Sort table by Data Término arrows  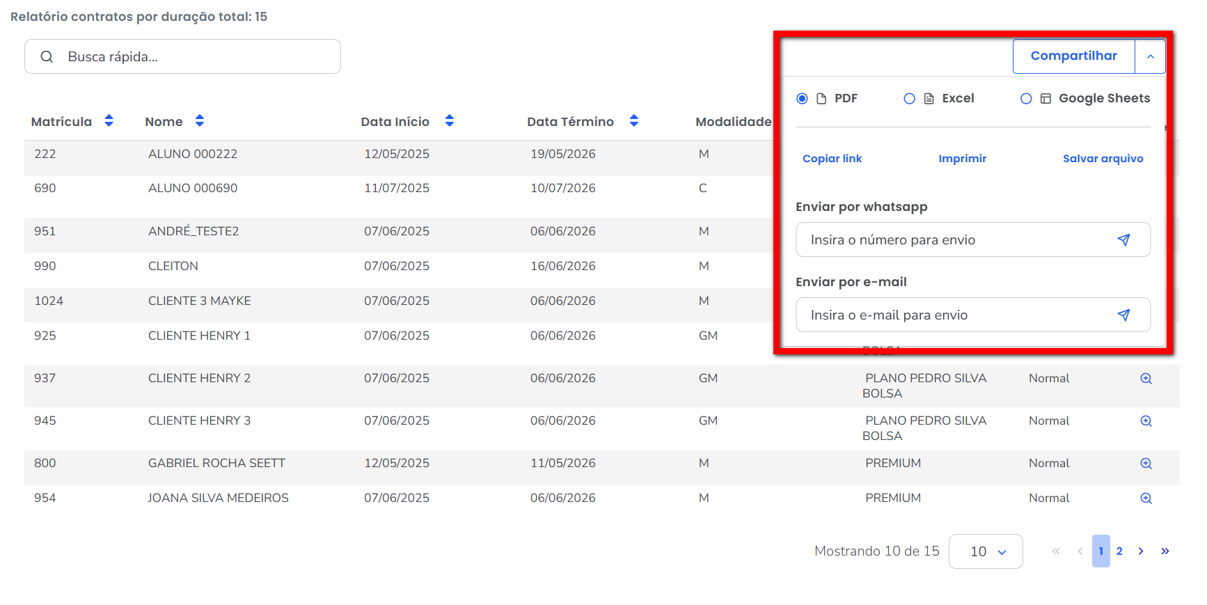pos(633,121)
